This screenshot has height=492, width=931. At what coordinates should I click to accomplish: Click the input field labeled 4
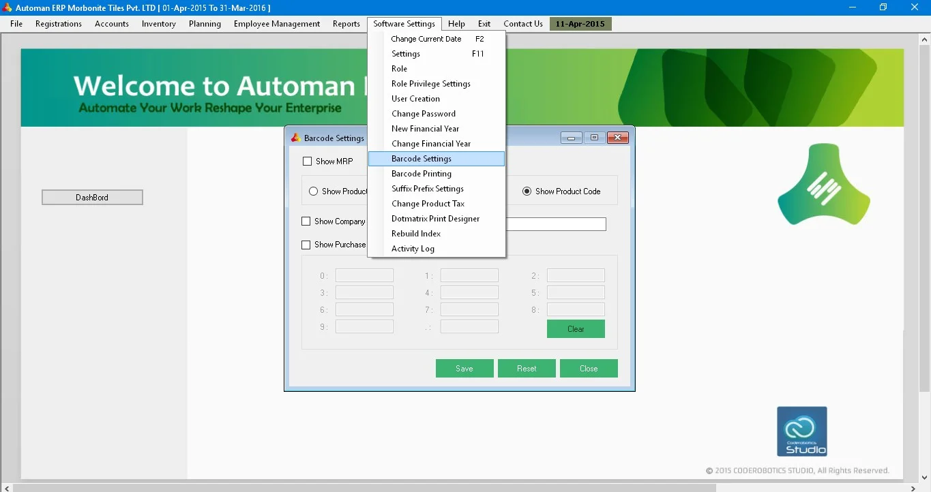coord(469,293)
